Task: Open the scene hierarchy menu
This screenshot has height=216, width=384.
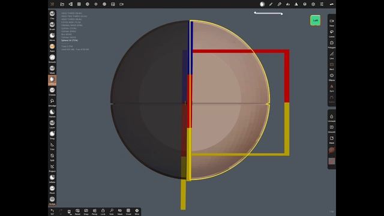Action: click(x=71, y=4)
